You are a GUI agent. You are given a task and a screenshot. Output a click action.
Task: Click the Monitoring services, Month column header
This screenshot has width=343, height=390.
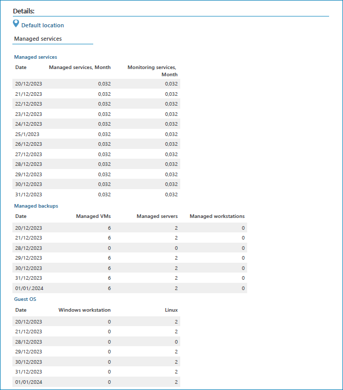coord(152,71)
